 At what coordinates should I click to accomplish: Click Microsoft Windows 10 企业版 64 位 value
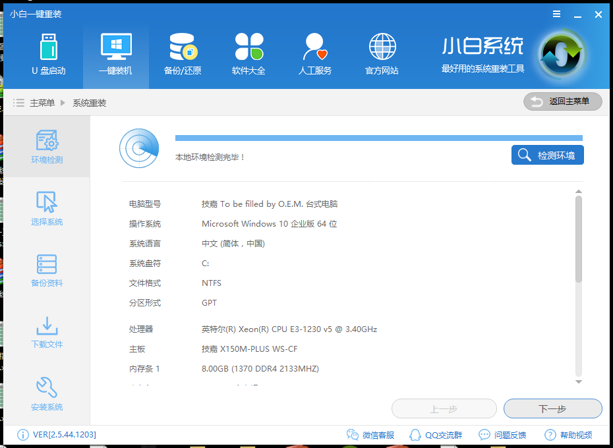270,223
